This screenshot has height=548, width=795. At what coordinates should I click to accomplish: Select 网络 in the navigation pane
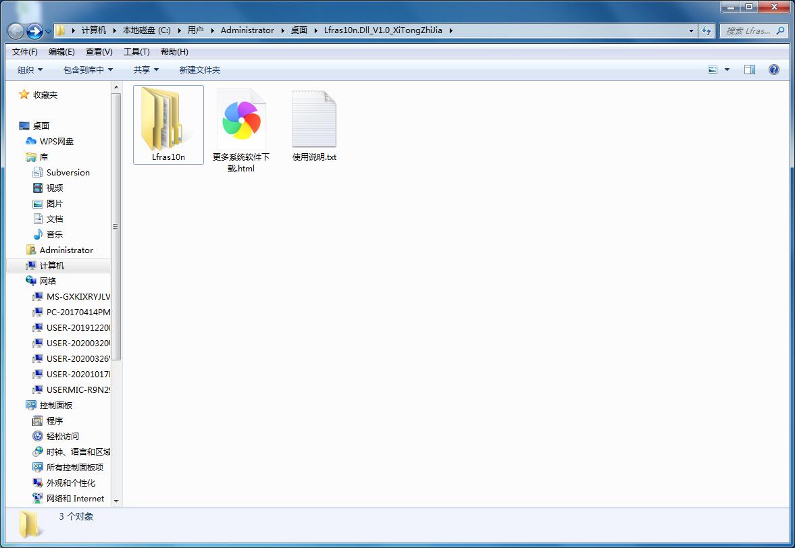(48, 281)
